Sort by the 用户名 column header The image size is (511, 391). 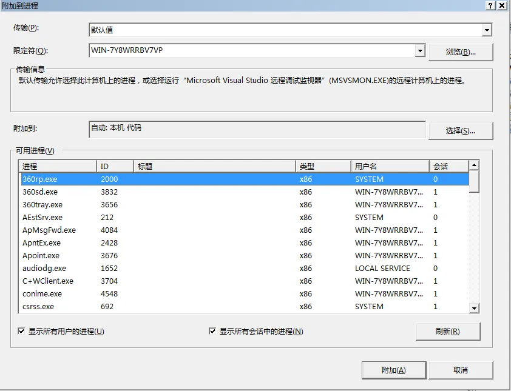point(390,166)
